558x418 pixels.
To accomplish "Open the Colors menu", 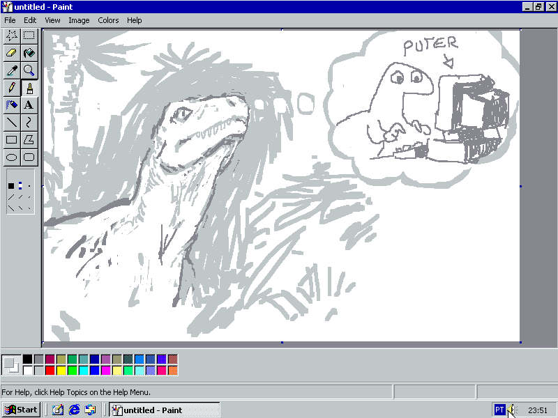I will click(x=108, y=20).
